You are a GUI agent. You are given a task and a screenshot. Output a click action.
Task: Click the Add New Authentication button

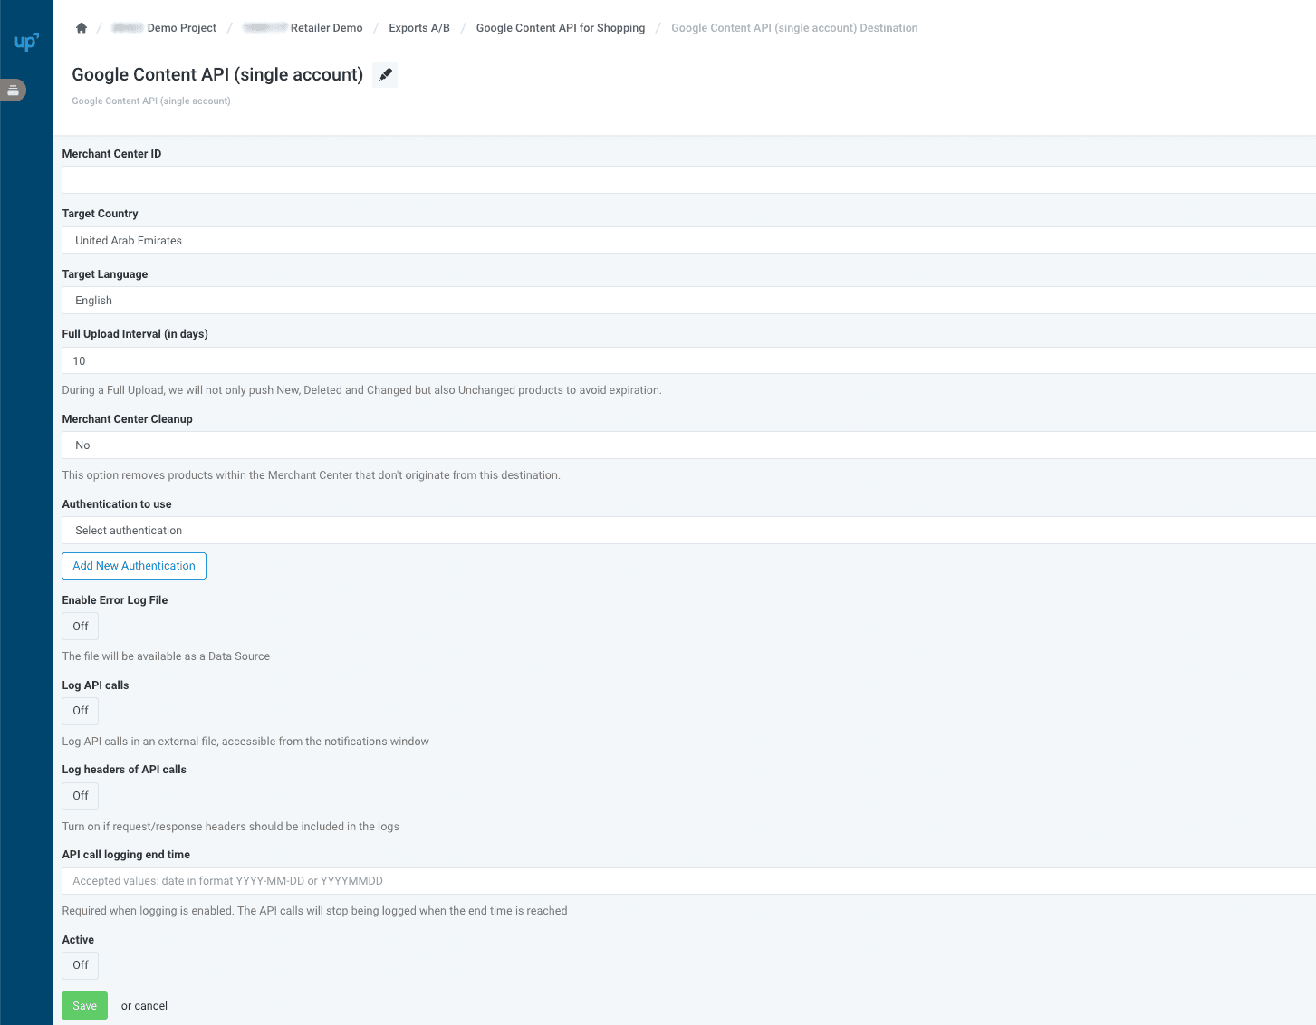(x=133, y=565)
